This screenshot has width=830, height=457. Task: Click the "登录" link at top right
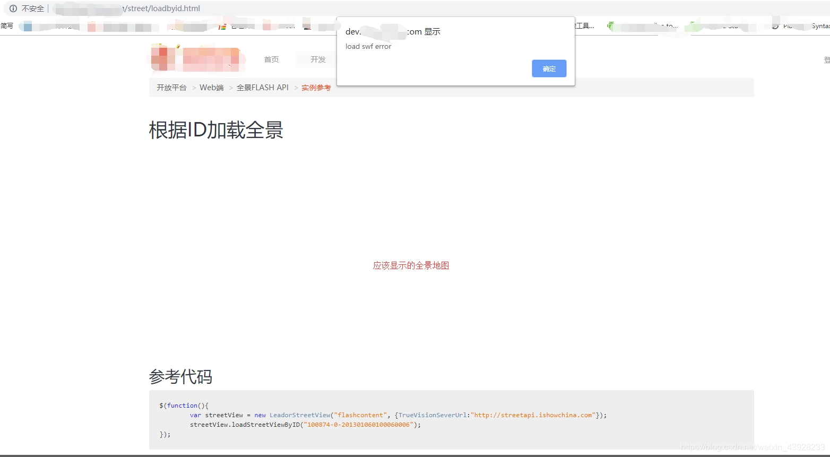pyautogui.click(x=826, y=59)
